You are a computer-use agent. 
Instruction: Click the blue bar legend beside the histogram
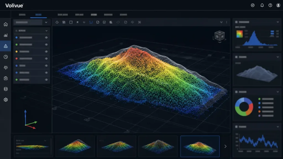click(x=272, y=33)
